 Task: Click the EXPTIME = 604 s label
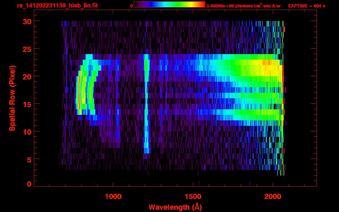coord(306,6)
